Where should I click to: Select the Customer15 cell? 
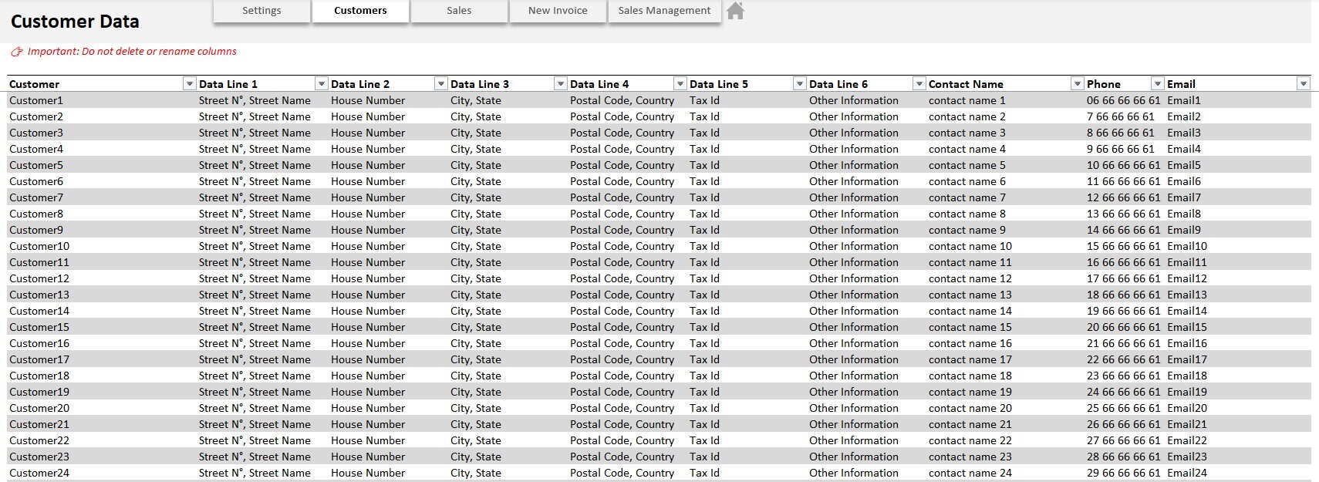pyautogui.click(x=102, y=327)
